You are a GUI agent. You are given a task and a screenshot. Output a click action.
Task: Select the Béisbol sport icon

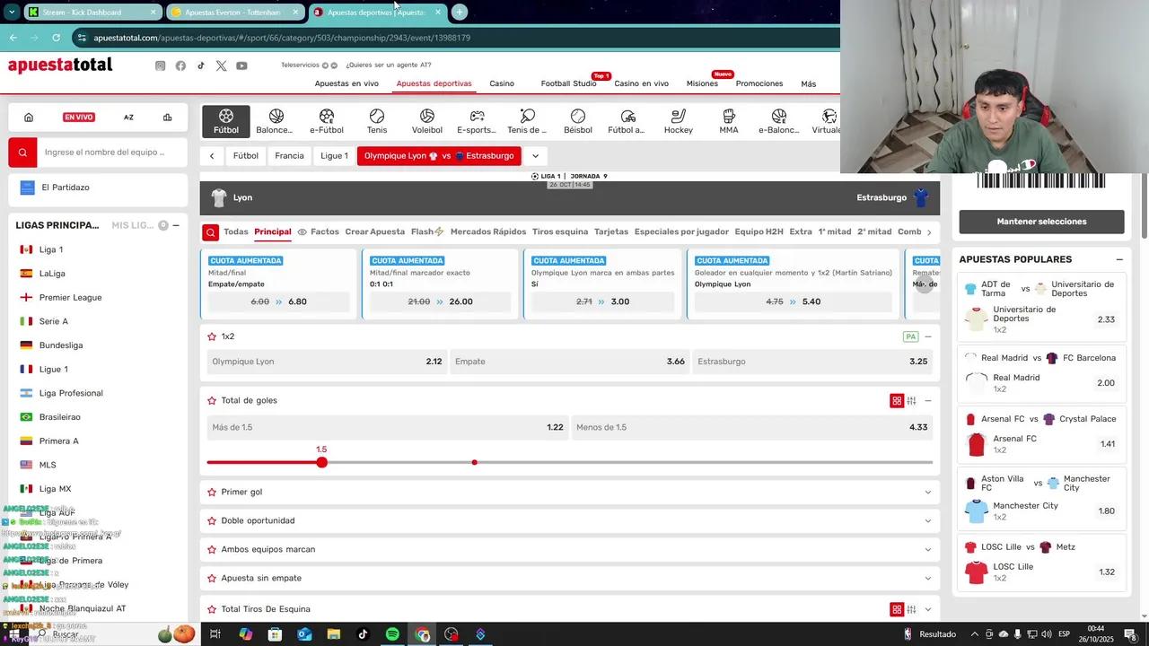click(578, 122)
